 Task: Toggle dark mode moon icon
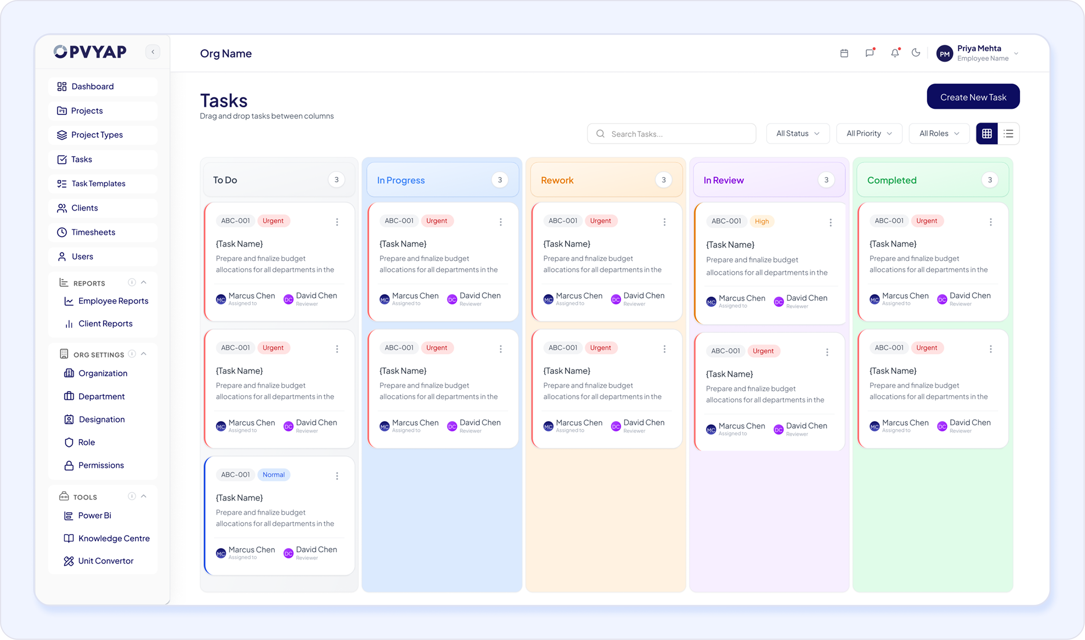(x=916, y=53)
